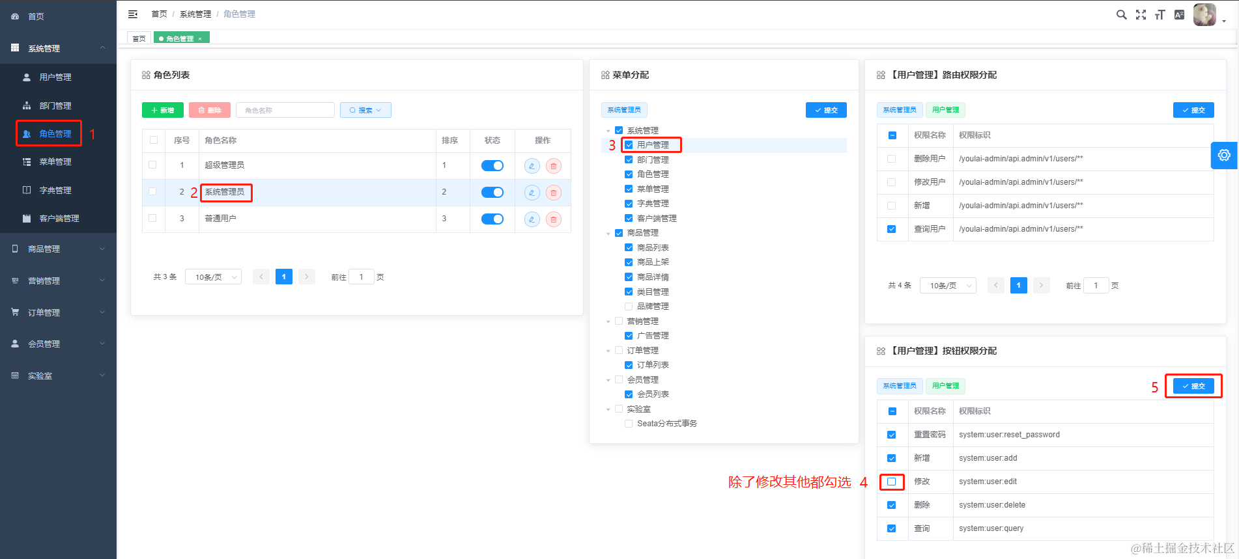Edit the 超级管理员 role
This screenshot has width=1239, height=559.
tap(532, 166)
